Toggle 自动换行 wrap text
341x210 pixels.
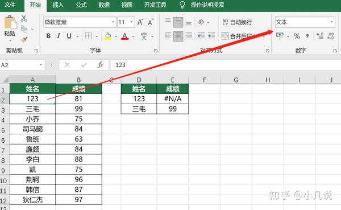(237, 22)
